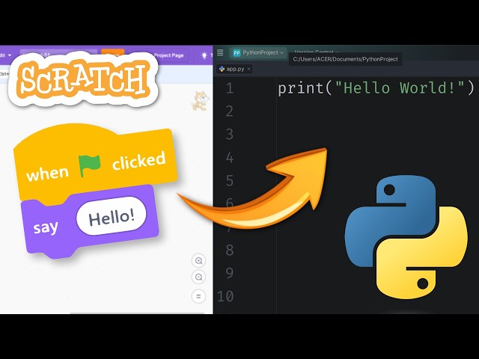Click line number 3 in the gutter
The image size is (479, 359).
coord(230,135)
